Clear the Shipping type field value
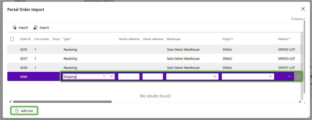312x120 pixels. coord(104,76)
